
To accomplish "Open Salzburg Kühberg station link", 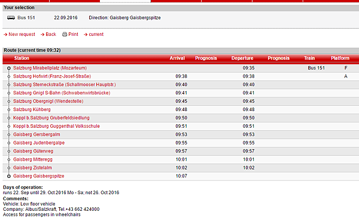I will 32,109.
